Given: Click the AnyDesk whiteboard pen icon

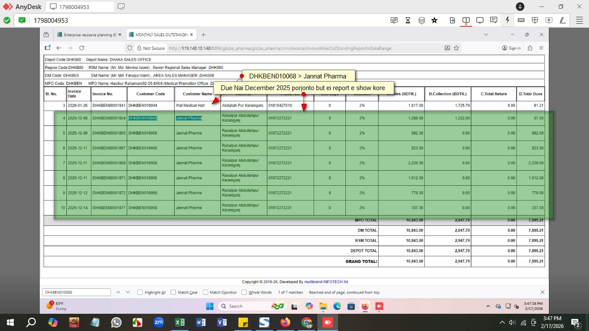Looking at the screenshot, I should coord(562,20).
